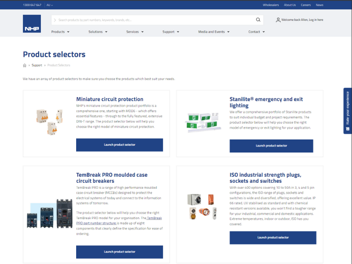Click the Product Selectors breadcrumb

(59, 65)
